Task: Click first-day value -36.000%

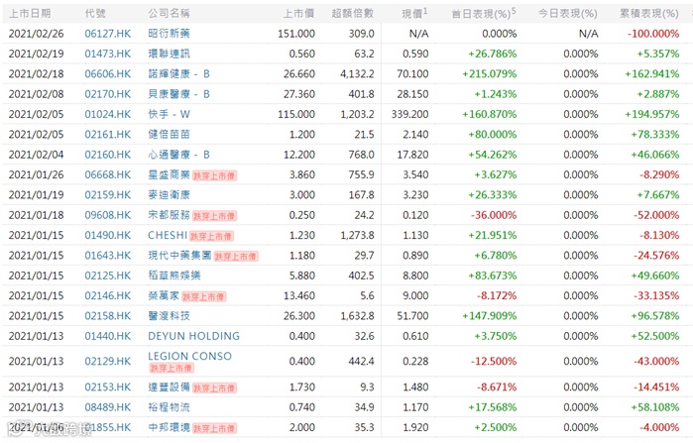Action: tap(494, 215)
